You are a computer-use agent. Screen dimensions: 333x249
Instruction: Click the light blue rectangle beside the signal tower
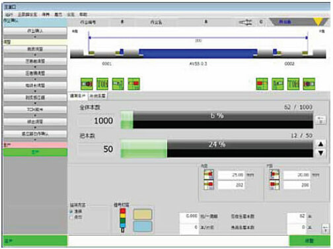[143, 227]
